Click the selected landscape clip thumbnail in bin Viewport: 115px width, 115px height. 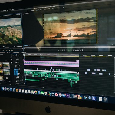[6, 65]
